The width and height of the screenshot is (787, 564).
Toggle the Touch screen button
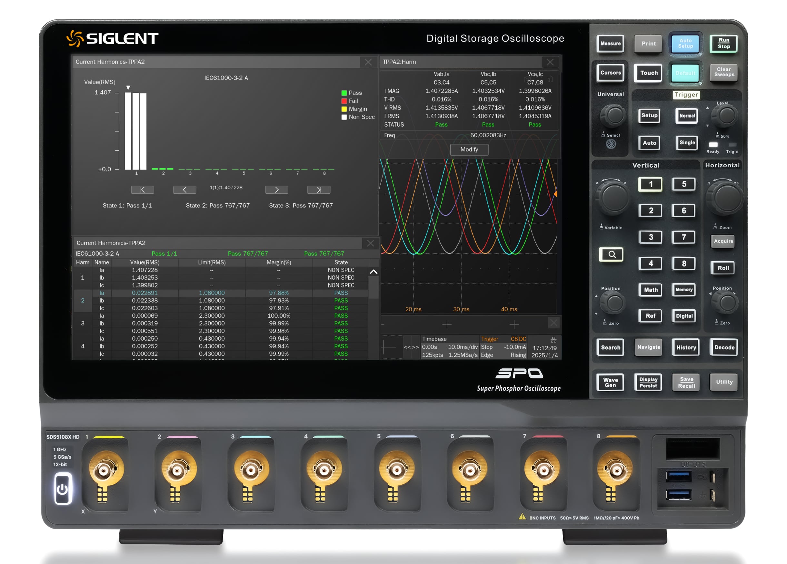pos(648,73)
